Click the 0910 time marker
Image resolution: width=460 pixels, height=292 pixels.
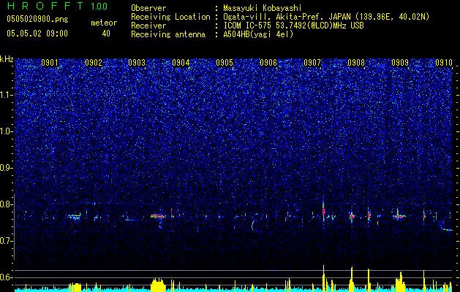tap(444, 63)
